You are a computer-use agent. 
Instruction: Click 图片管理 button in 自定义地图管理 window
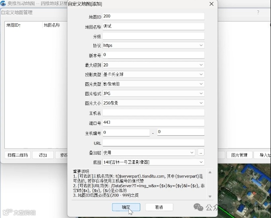coord(240,155)
